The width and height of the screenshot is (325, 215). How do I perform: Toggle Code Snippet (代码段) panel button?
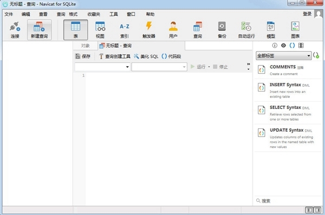[171, 56]
